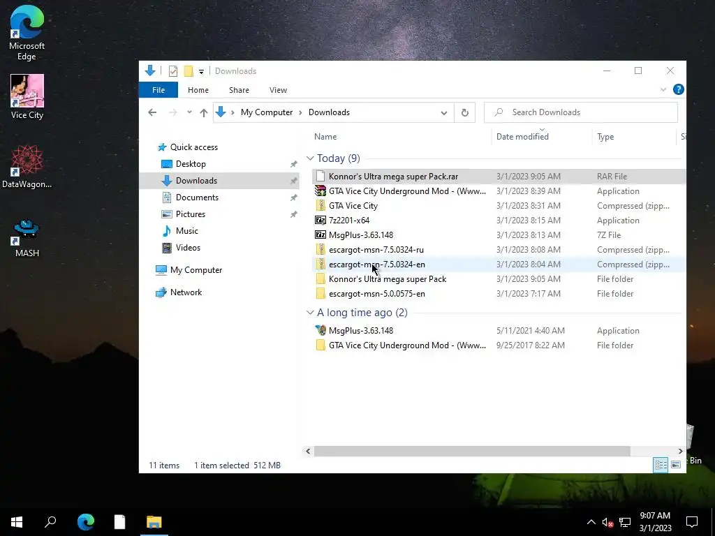Switch to the Details view layout
Image resolution: width=715 pixels, height=536 pixels.
pyautogui.click(x=661, y=465)
